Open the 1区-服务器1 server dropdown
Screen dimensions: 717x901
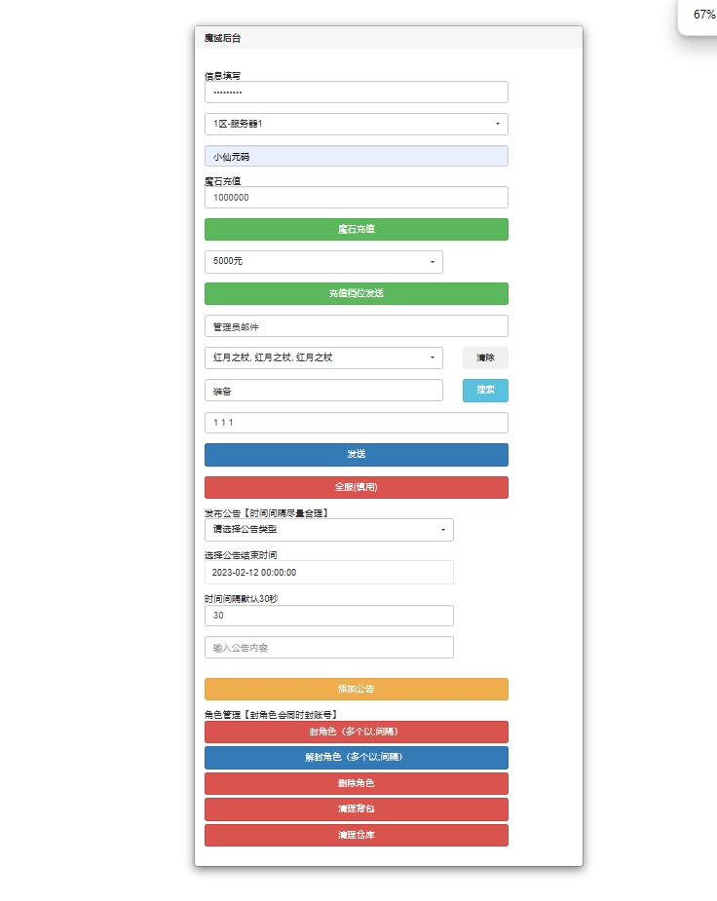point(357,124)
